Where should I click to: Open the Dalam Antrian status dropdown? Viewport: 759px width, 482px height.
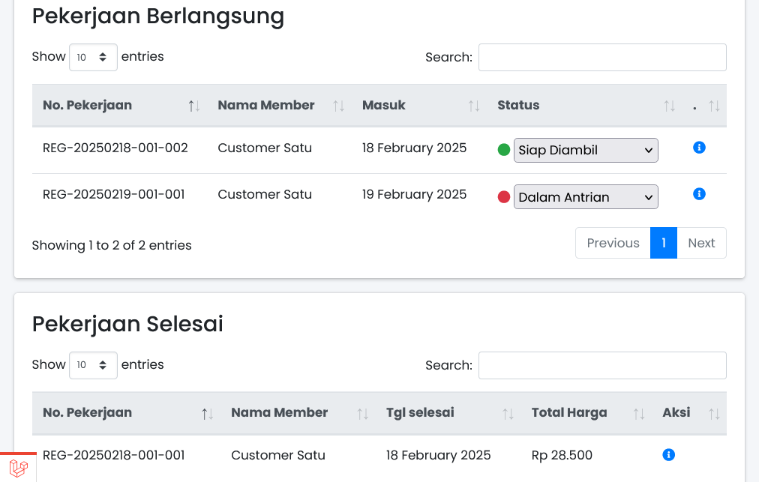pyautogui.click(x=586, y=197)
